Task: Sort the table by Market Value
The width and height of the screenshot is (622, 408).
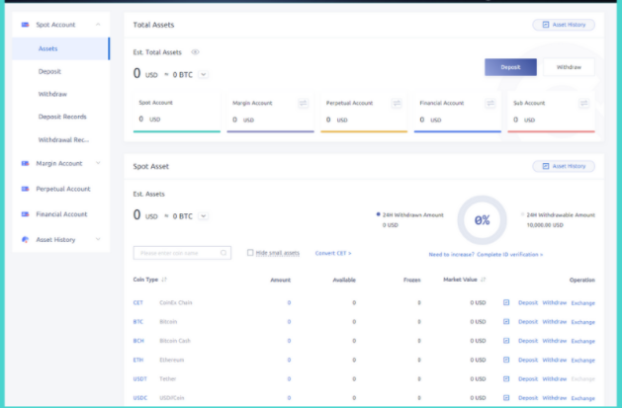Action: 484,280
